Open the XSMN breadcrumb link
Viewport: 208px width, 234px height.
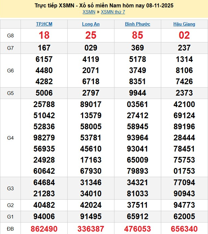(x=89, y=12)
